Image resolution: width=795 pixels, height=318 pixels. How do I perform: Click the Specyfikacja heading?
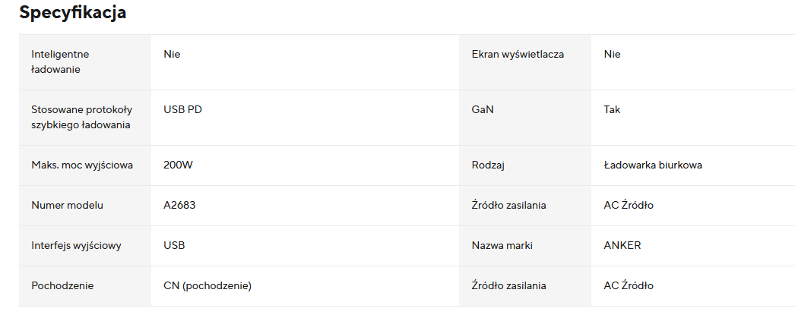click(72, 13)
